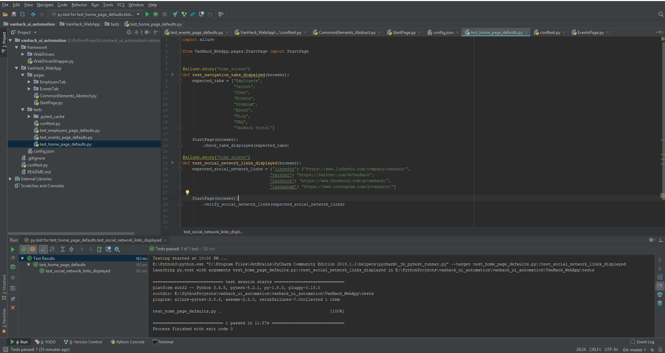Image resolution: width=665 pixels, height=353 pixels.
Task: Collapse the pages folder in project tree
Action: point(23,75)
